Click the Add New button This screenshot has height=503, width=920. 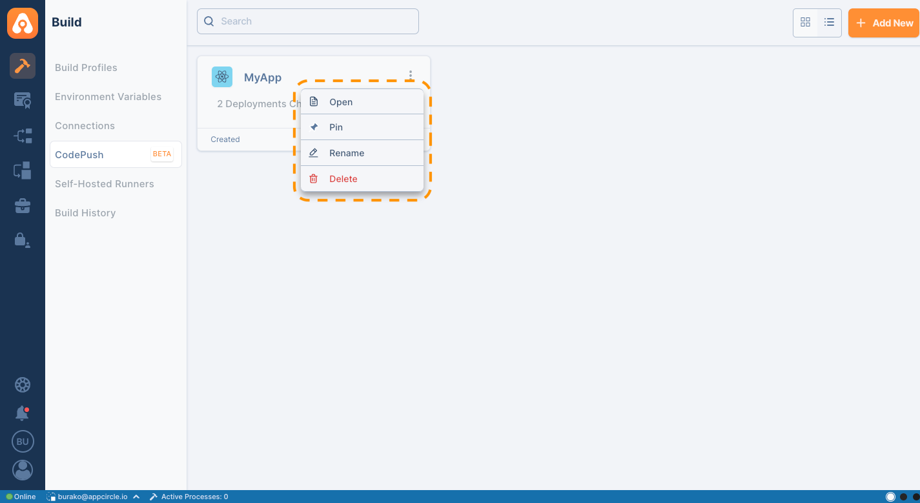(x=884, y=23)
